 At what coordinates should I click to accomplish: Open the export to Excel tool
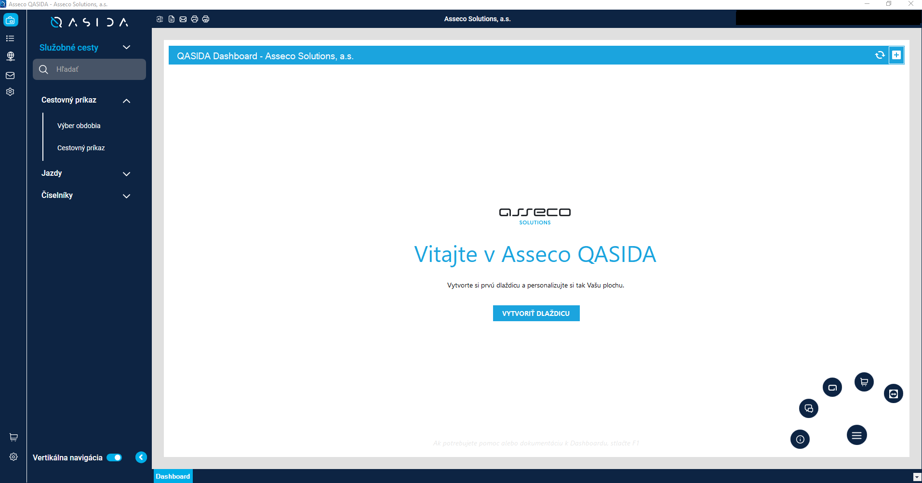(160, 19)
